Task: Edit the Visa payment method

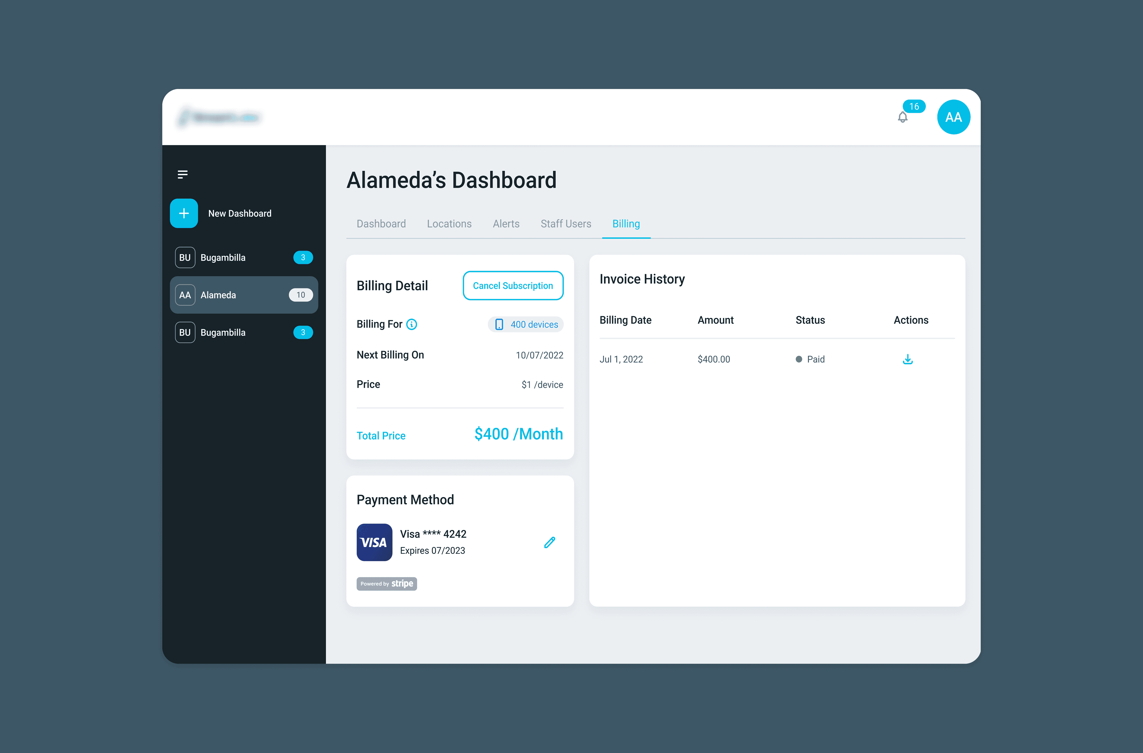Action: click(x=550, y=542)
